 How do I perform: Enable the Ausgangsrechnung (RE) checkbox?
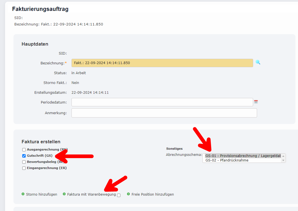pos(24,149)
